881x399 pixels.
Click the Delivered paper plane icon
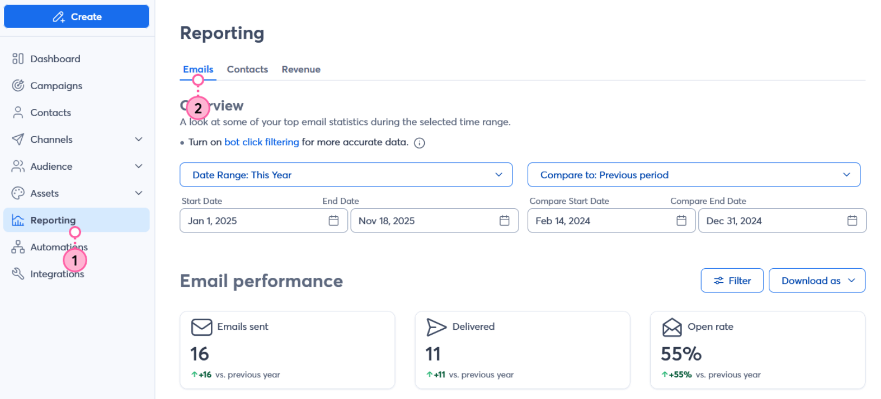coord(436,327)
